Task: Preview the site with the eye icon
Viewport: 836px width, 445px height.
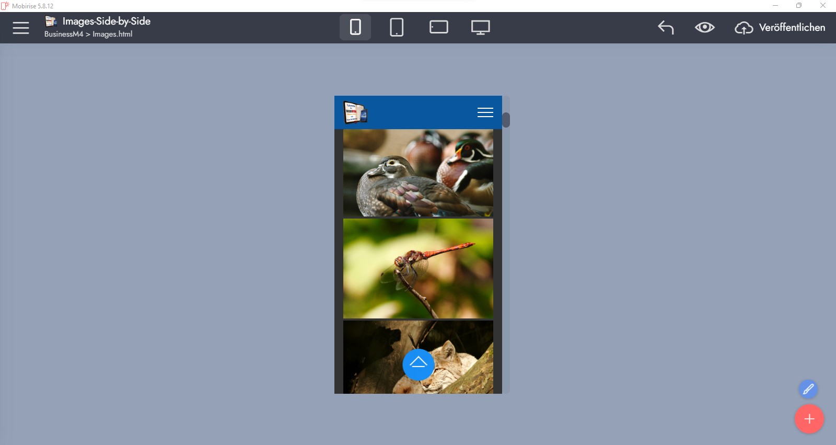Action: (705, 27)
